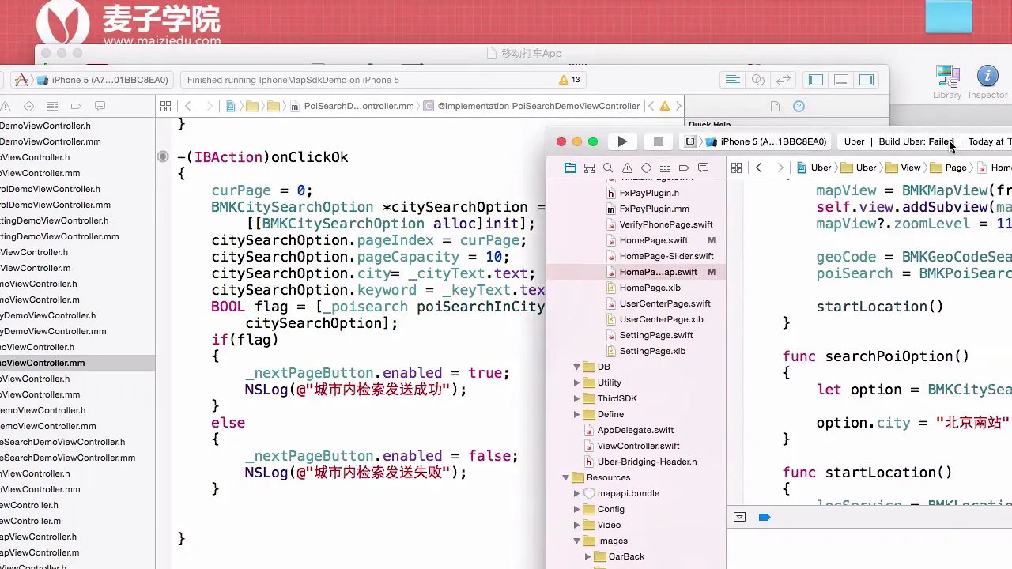This screenshot has height=569, width=1012.
Task: Click PoiSearchD...ontroller.mm in jump bar
Action: pyautogui.click(x=353, y=106)
